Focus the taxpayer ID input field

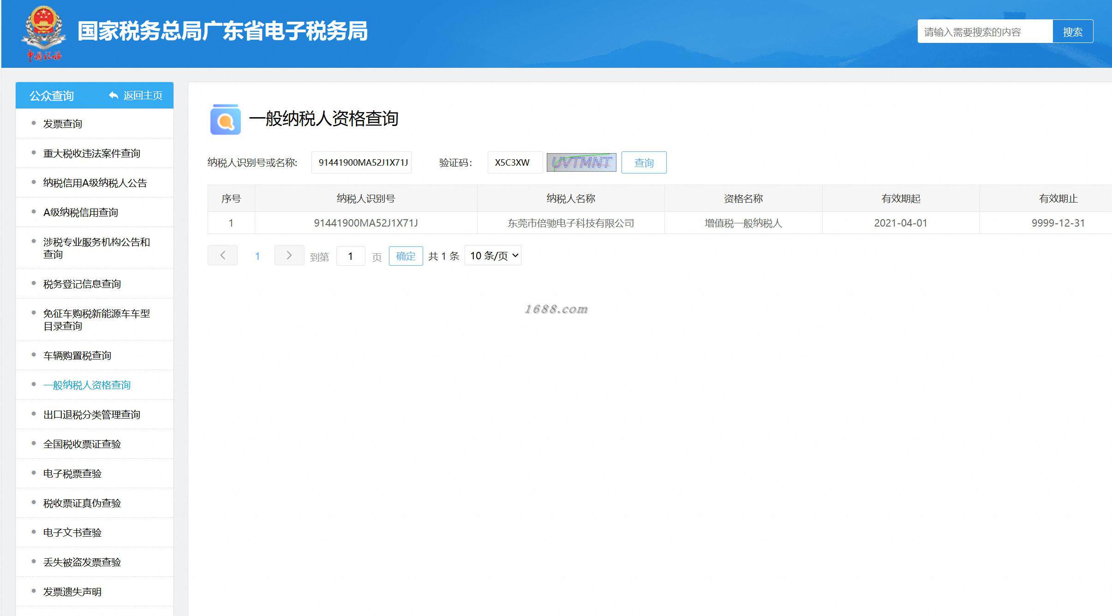tap(361, 162)
